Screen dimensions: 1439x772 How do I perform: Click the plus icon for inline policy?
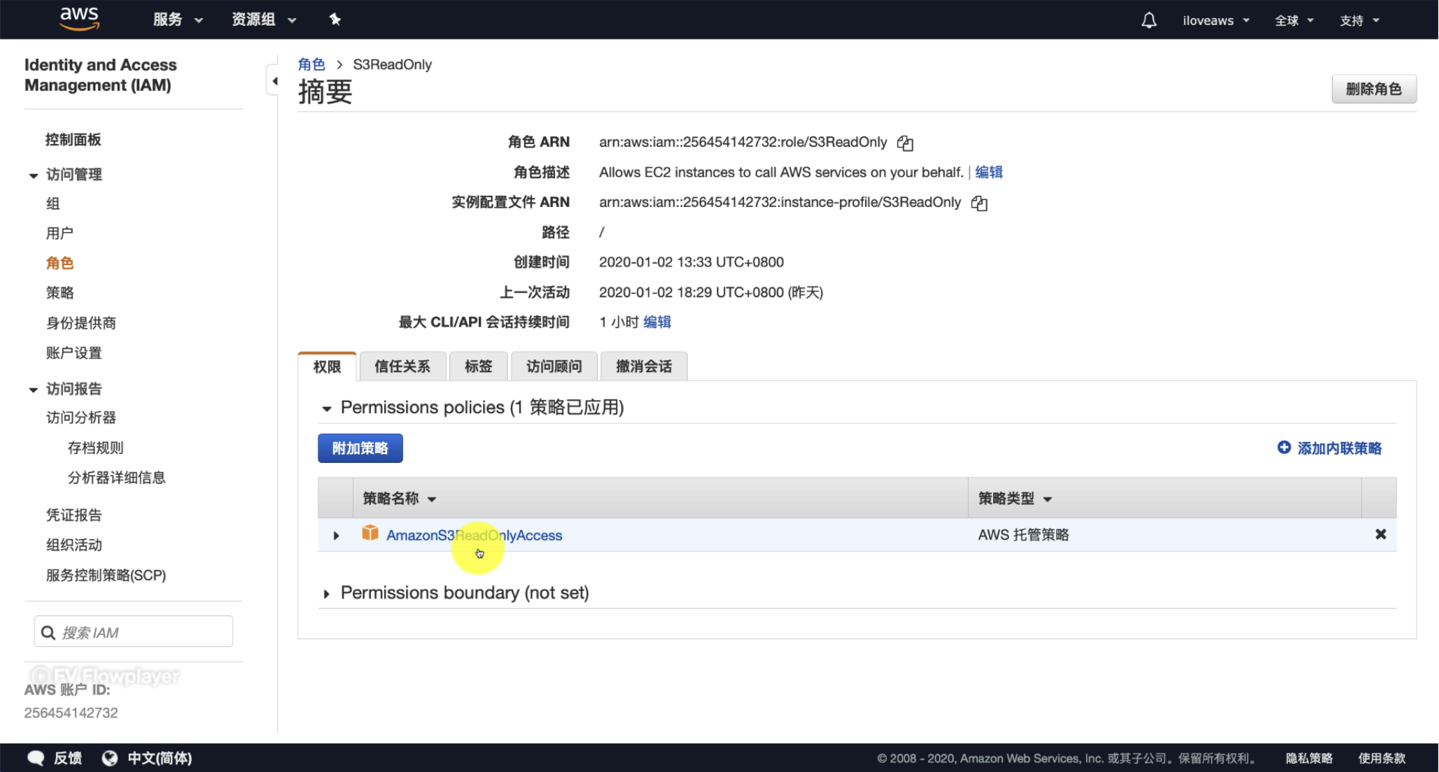click(1284, 447)
